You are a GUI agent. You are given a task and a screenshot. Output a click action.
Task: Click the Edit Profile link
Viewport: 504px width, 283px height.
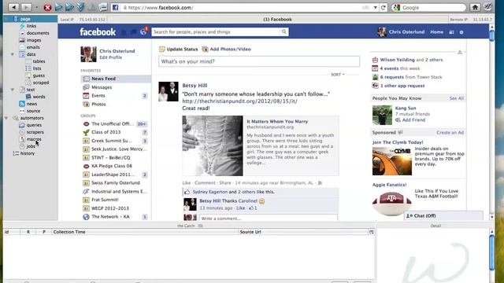[x=110, y=57]
